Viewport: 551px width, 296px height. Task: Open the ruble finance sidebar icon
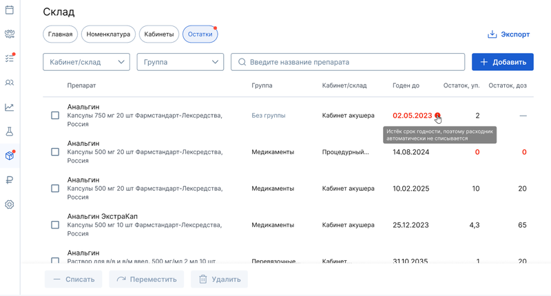tap(10, 180)
